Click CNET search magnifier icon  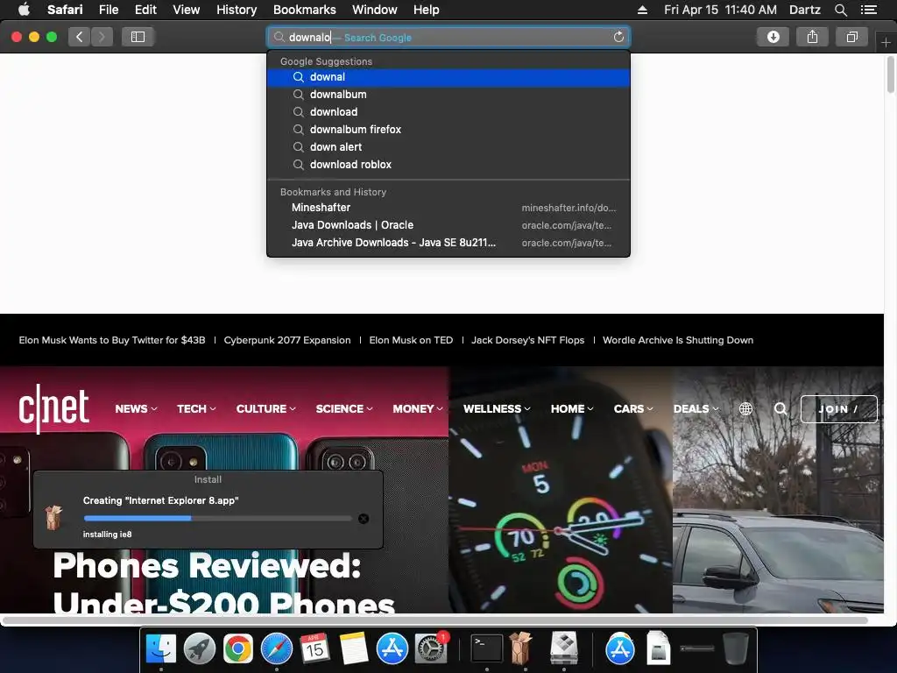(x=780, y=408)
